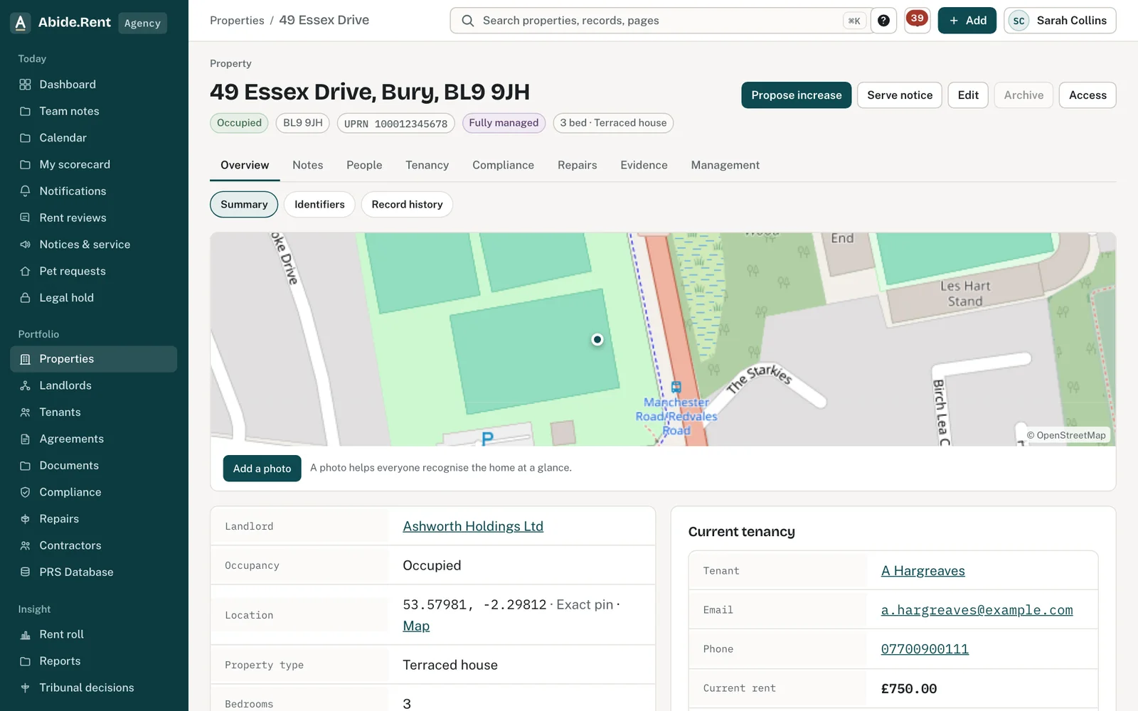Click the search properties input field
The width and height of the screenshot is (1138, 711).
click(661, 21)
